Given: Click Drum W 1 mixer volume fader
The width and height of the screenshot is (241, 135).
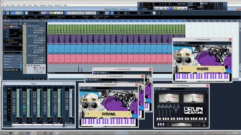Looking at the screenshot, I should 18,96.
